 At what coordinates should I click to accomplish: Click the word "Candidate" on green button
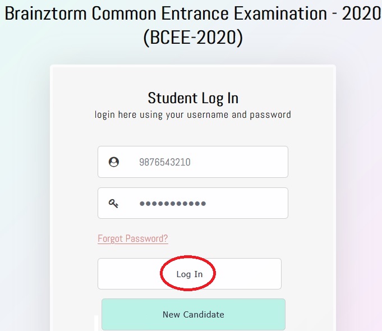(x=204, y=314)
